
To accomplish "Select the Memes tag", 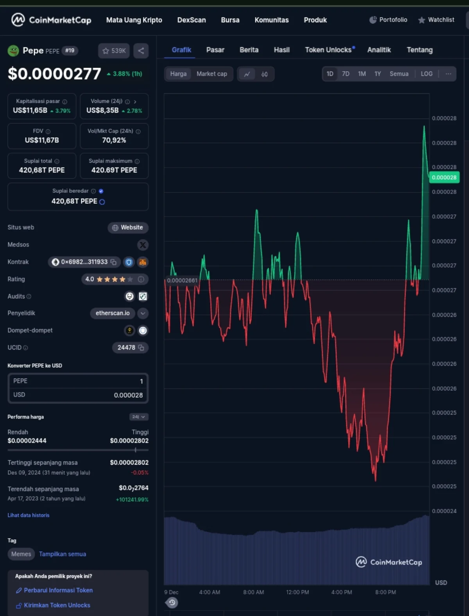I will point(21,554).
